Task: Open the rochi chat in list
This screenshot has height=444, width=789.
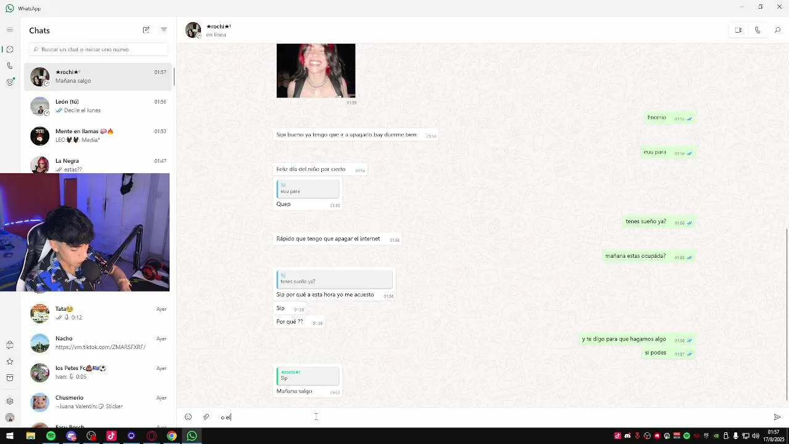Action: (99, 76)
